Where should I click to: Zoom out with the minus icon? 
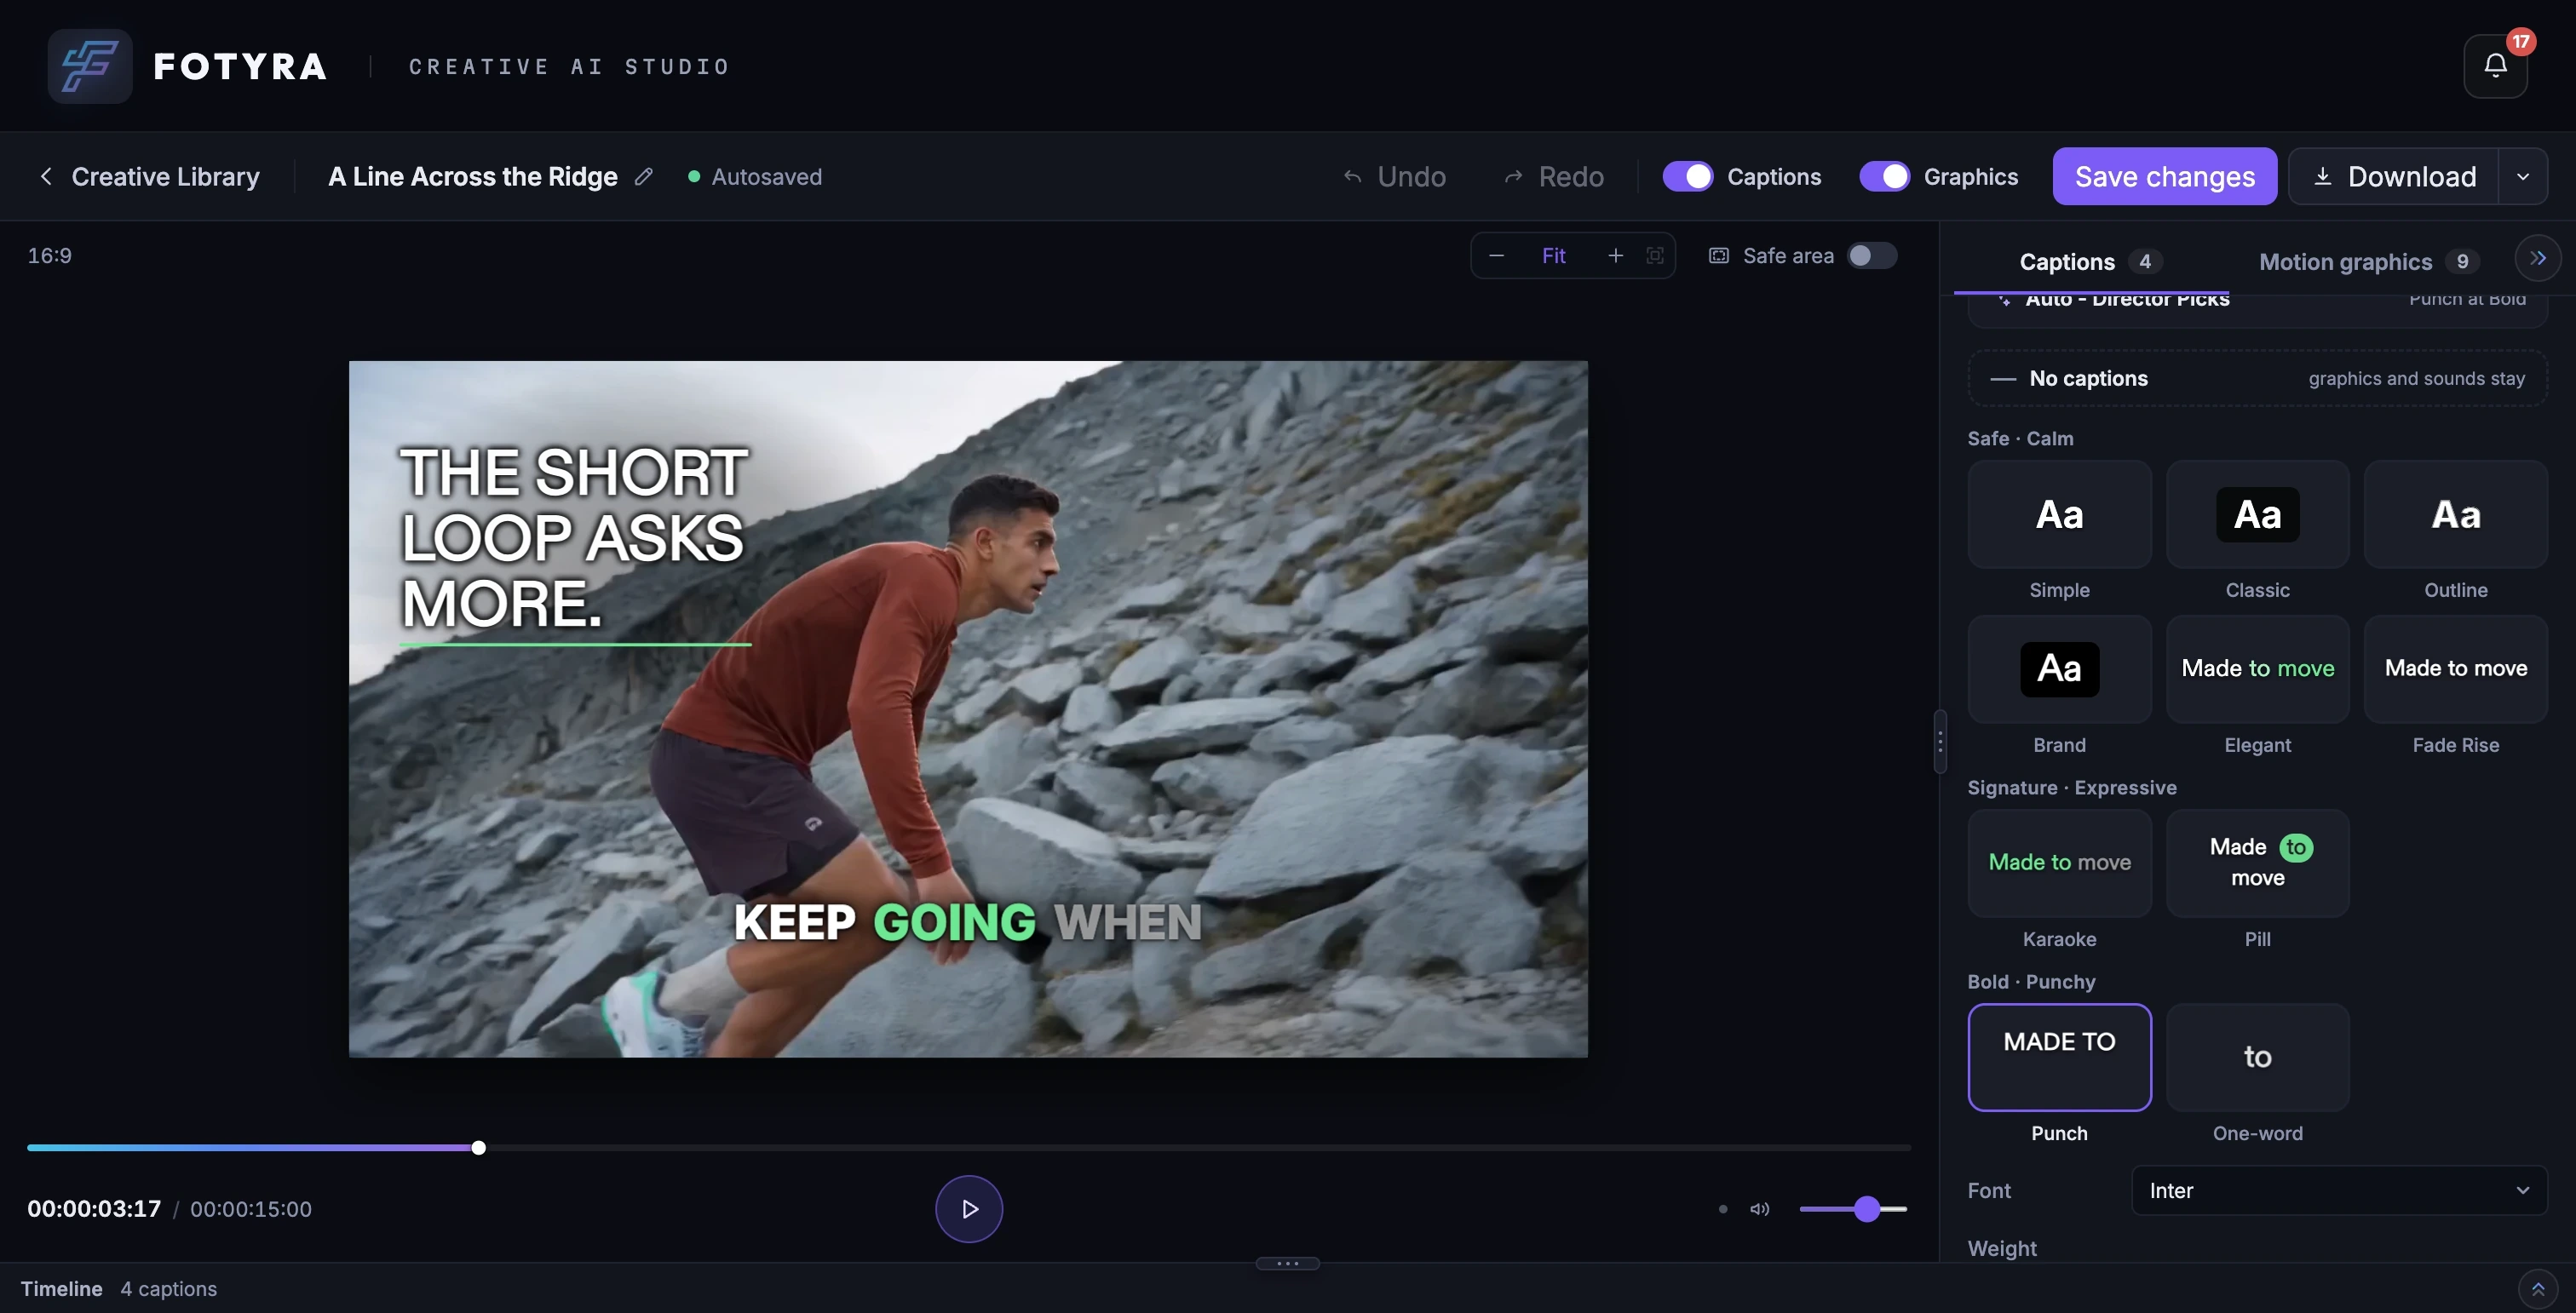[x=1496, y=255]
